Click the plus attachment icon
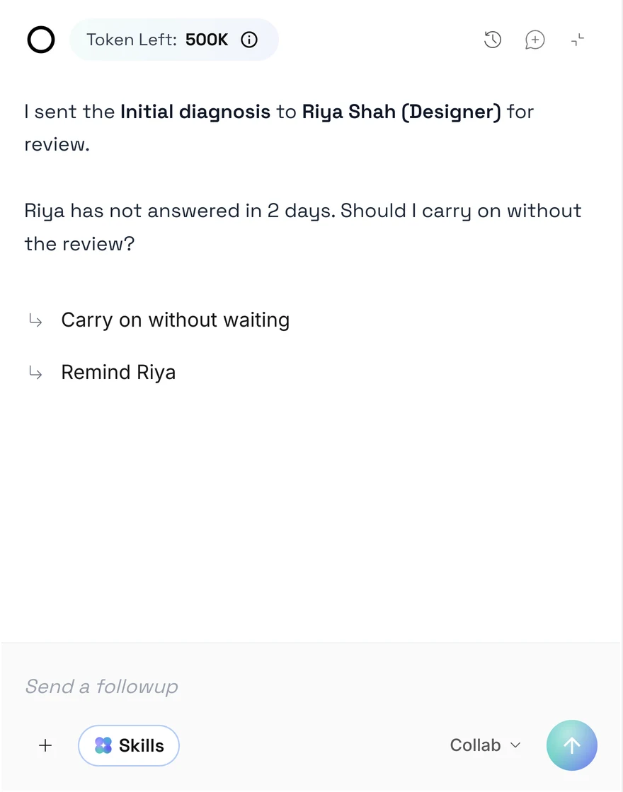Screen dimensions: 623x792 (x=45, y=745)
